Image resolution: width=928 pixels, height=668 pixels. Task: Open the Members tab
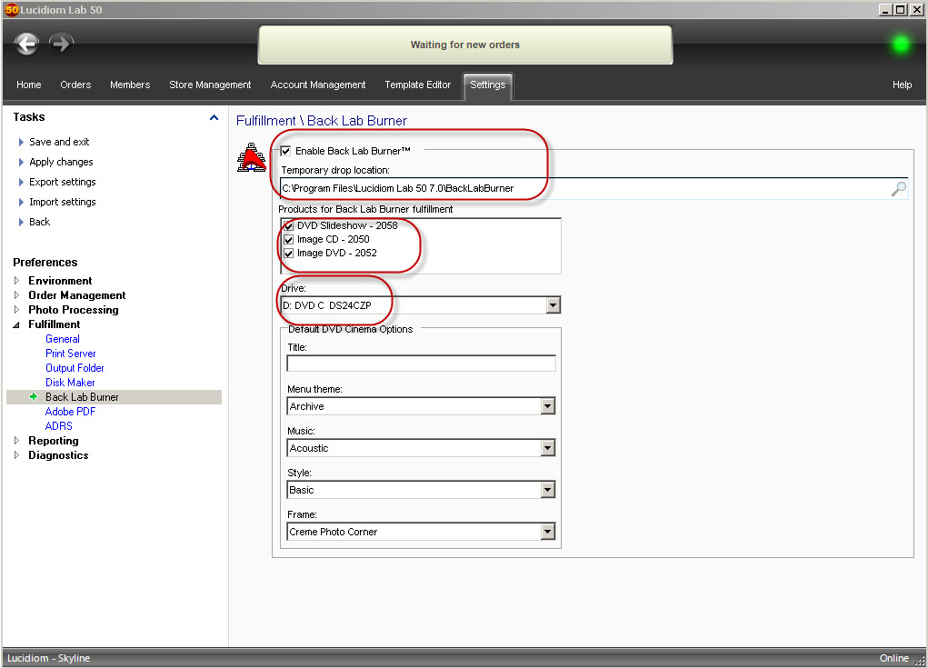[x=130, y=85]
